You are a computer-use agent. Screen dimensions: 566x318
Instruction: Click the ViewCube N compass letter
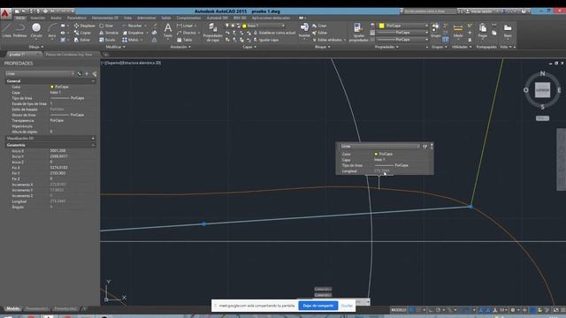pyautogui.click(x=542, y=73)
